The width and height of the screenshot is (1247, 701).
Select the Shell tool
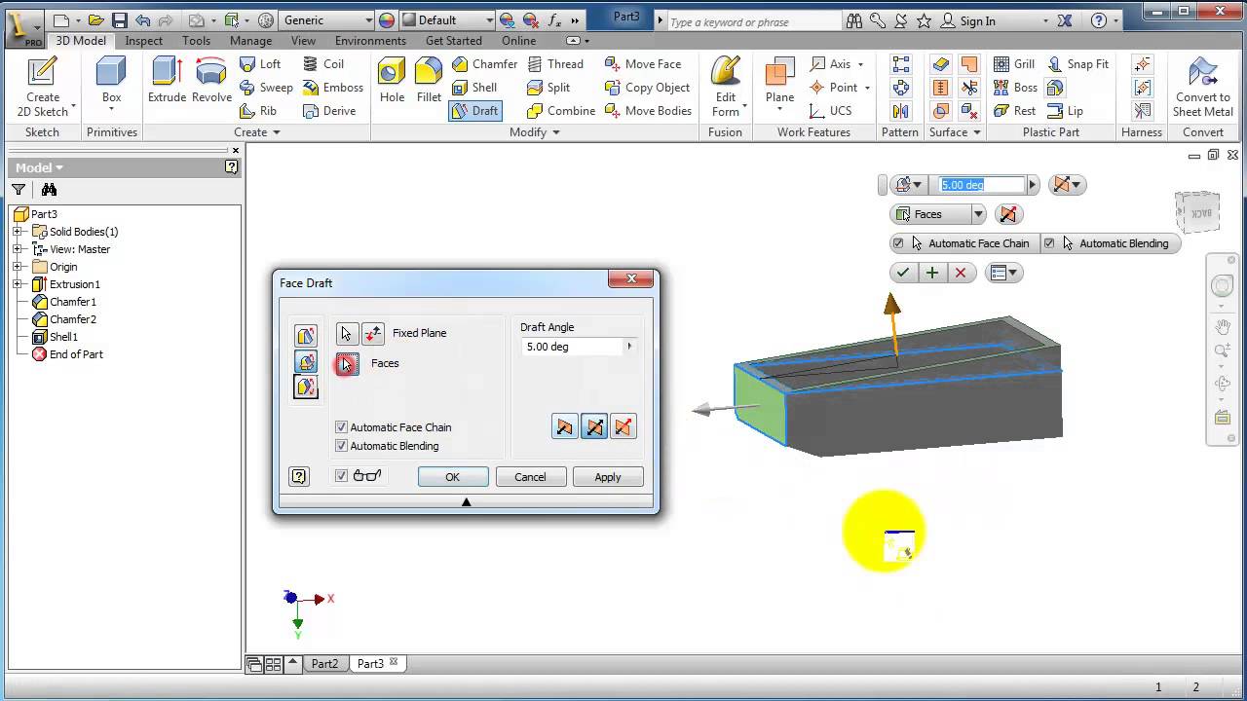(474, 88)
